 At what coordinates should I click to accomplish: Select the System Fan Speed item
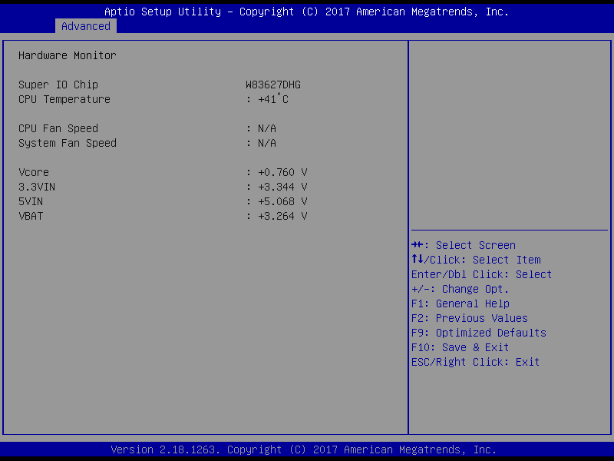click(x=68, y=143)
